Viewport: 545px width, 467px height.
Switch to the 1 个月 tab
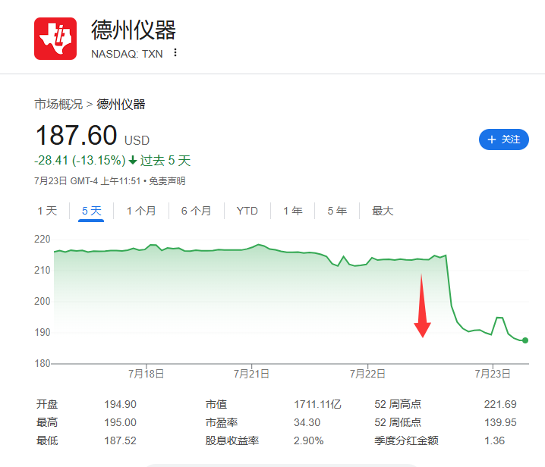(x=141, y=211)
